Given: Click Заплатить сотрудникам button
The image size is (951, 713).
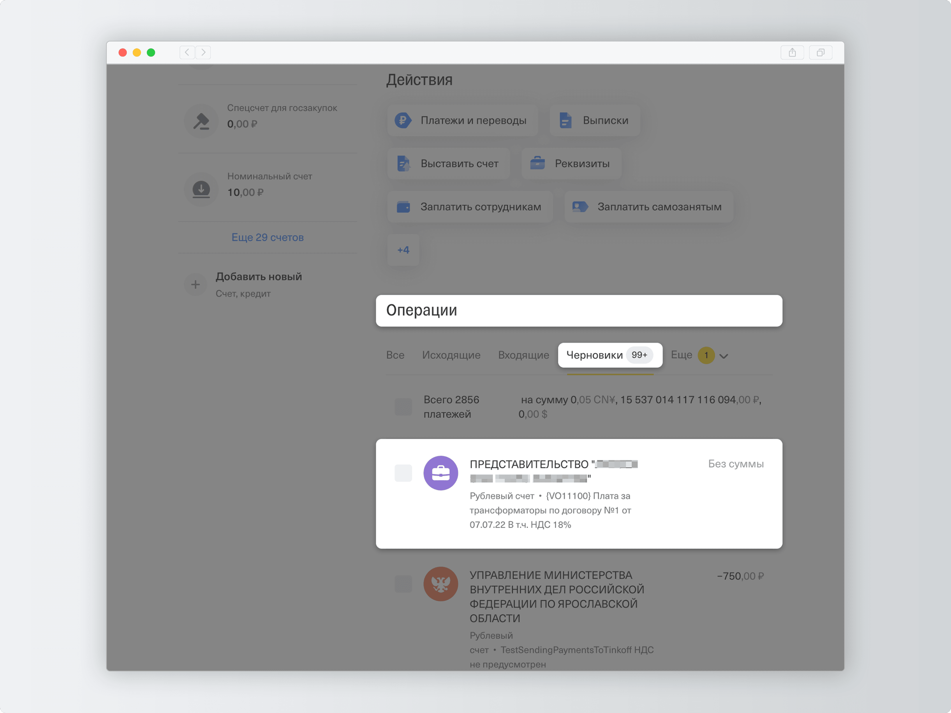Looking at the screenshot, I should [x=470, y=207].
